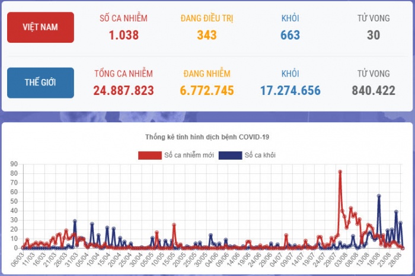This screenshot has width=415, height=276.
Task: Click the 'TỔNG CA NHIỄM' heading
Action: (x=123, y=74)
